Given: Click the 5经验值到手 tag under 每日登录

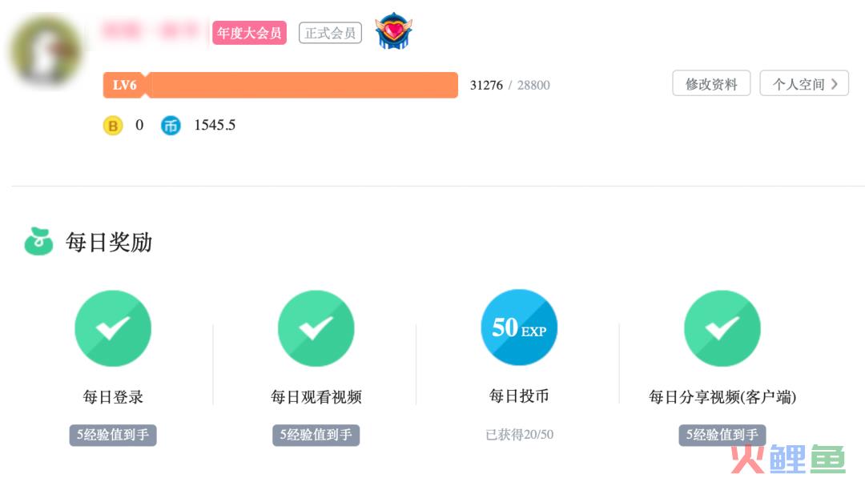Looking at the screenshot, I should (113, 435).
